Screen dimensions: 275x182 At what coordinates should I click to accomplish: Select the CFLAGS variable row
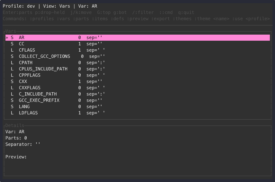[x=137, y=50]
